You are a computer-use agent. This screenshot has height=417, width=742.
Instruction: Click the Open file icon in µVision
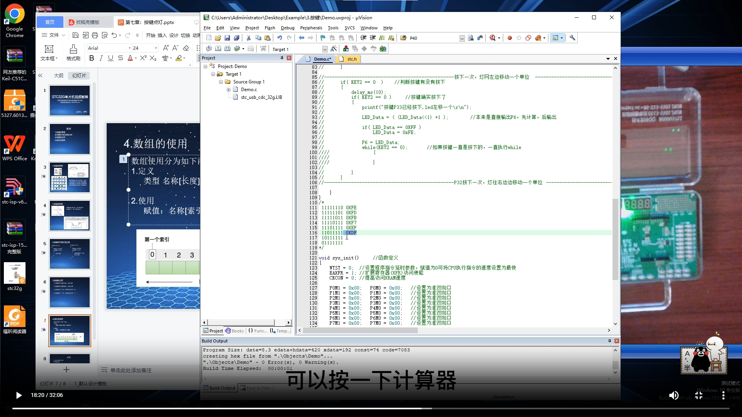point(218,38)
